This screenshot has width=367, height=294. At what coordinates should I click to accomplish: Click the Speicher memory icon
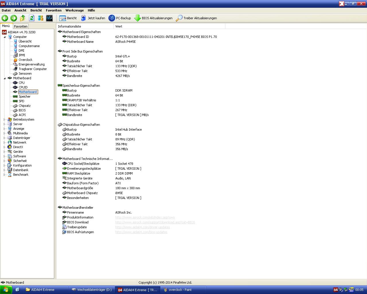click(x=15, y=96)
